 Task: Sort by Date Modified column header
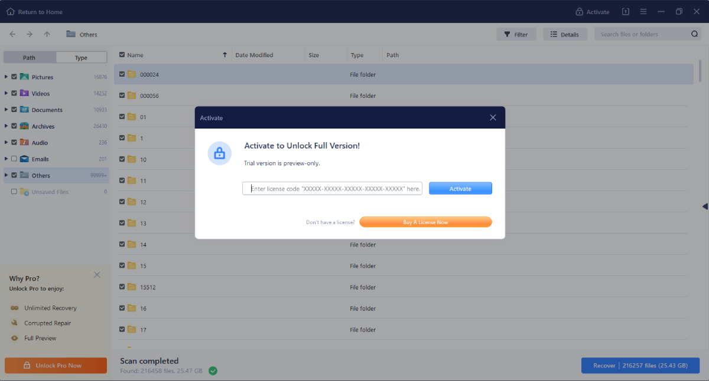click(254, 55)
